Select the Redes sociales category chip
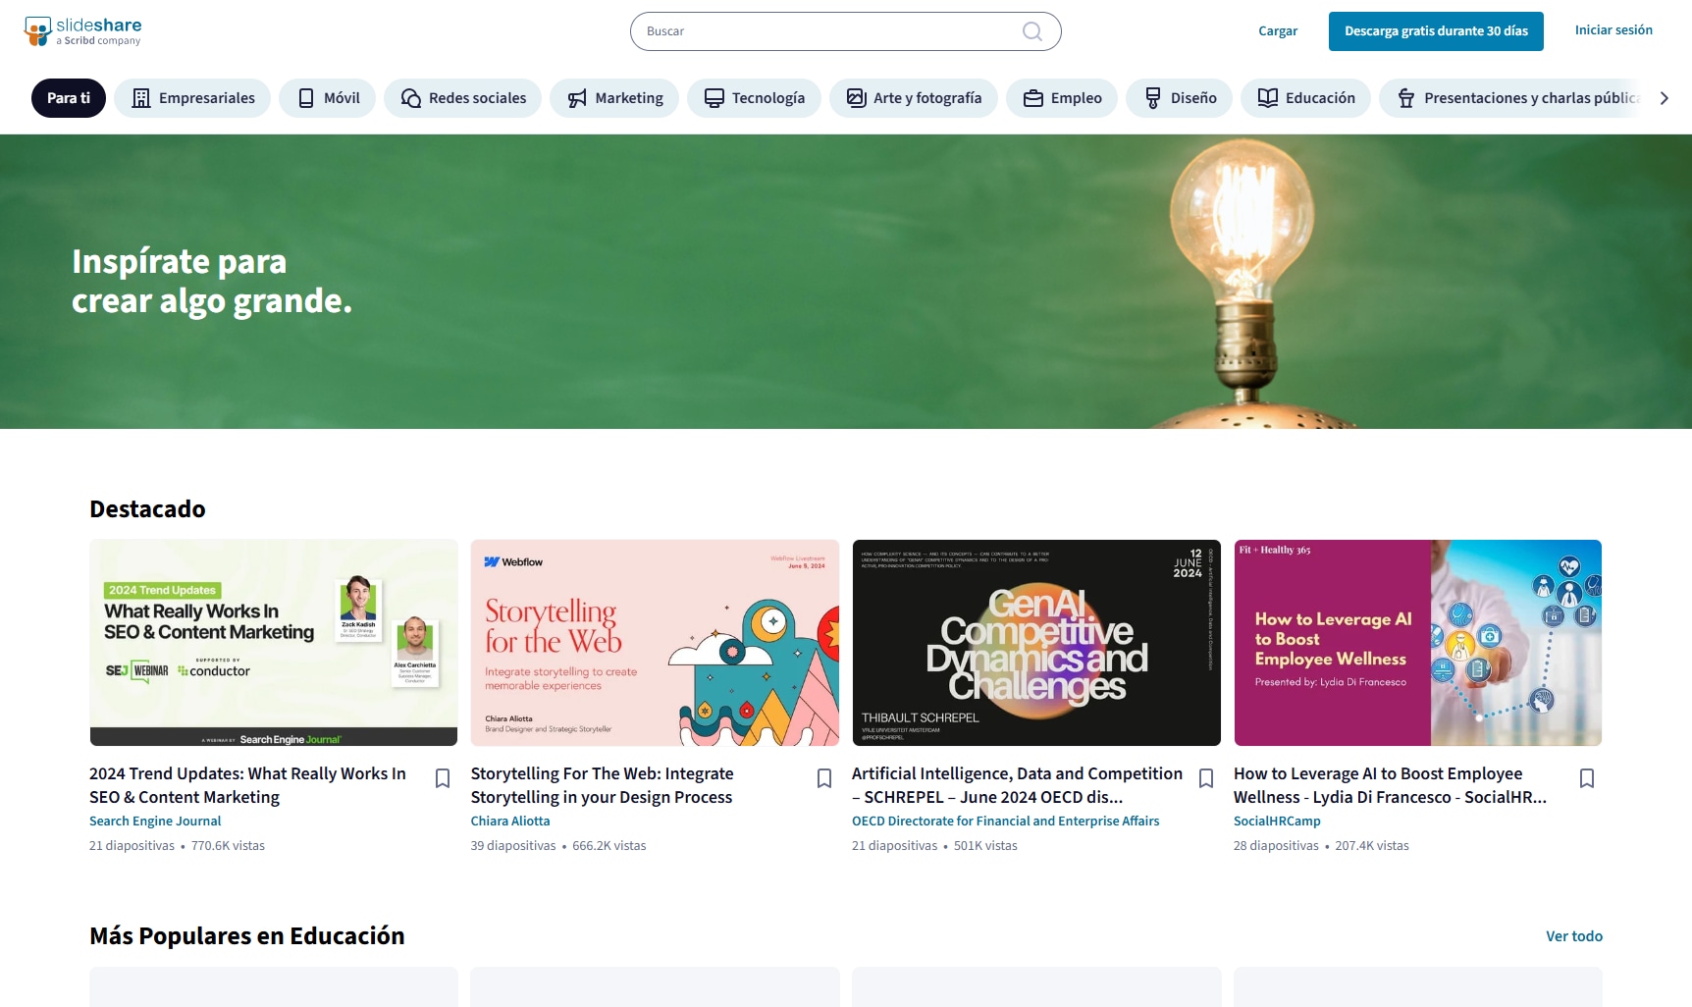 coord(463,98)
